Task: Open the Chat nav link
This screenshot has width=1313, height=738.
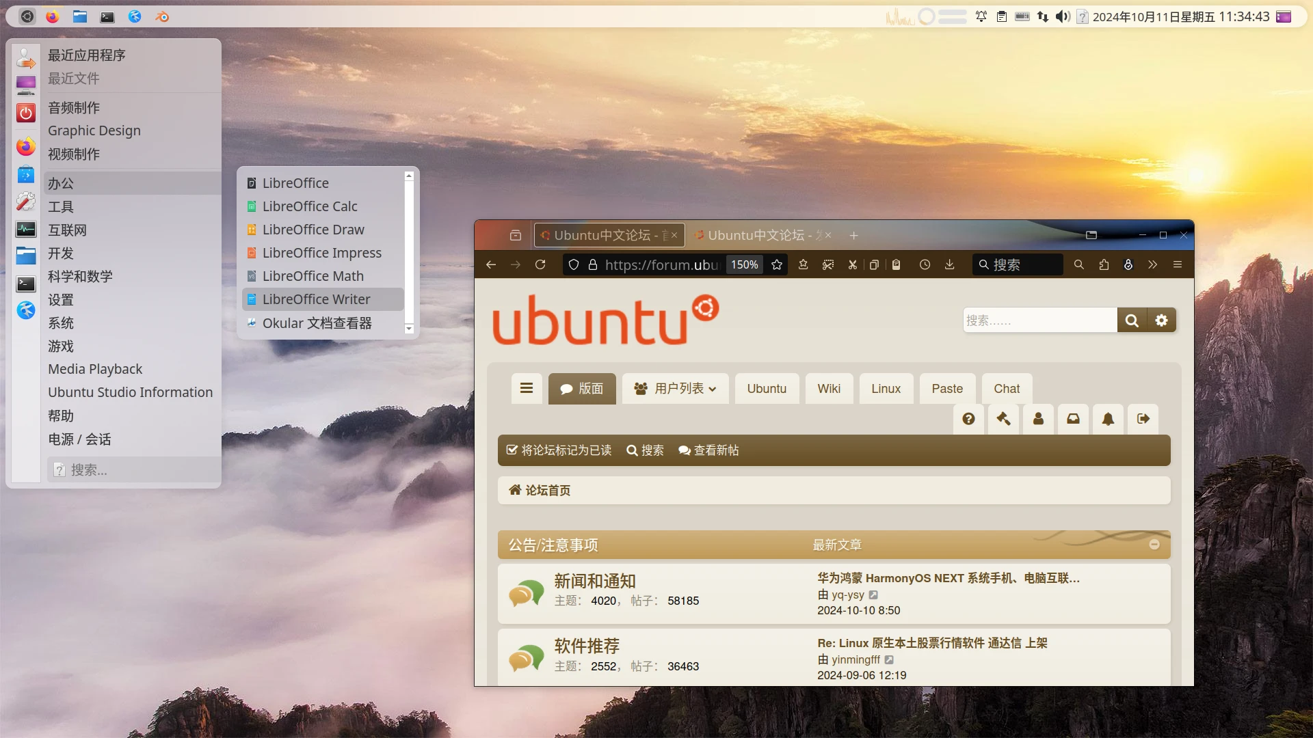Action: coord(1007,389)
